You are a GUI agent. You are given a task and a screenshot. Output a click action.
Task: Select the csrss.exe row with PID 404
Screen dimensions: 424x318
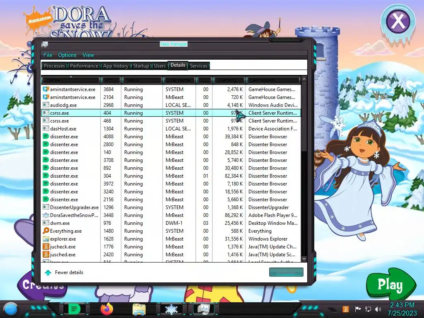(x=171, y=113)
